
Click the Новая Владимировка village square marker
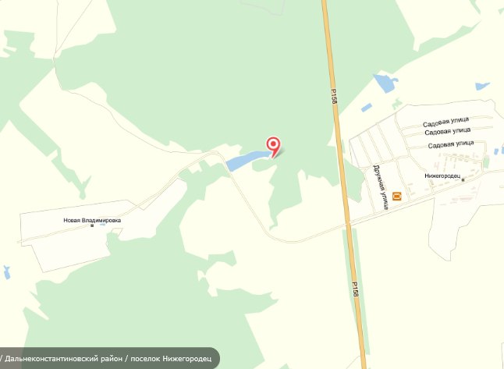92,225
